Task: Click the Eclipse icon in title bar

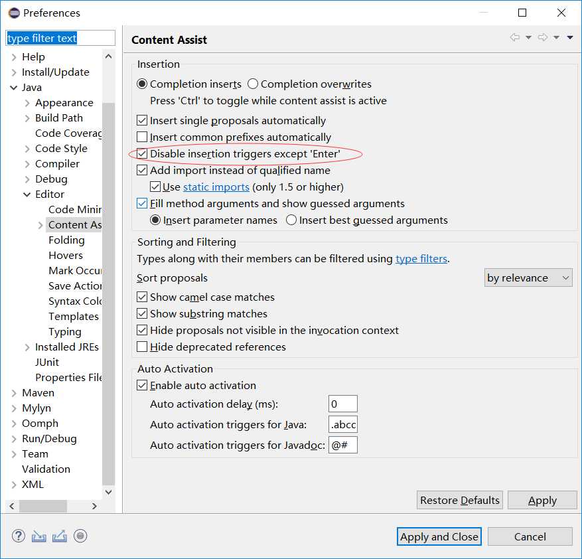Action: pyautogui.click(x=13, y=13)
